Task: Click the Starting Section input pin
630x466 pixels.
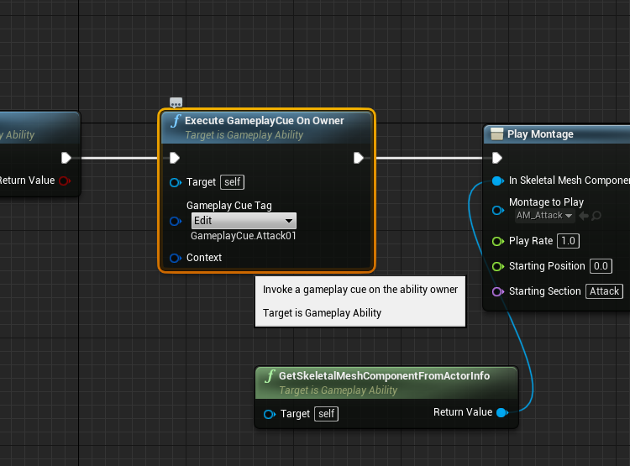Action: [498, 291]
